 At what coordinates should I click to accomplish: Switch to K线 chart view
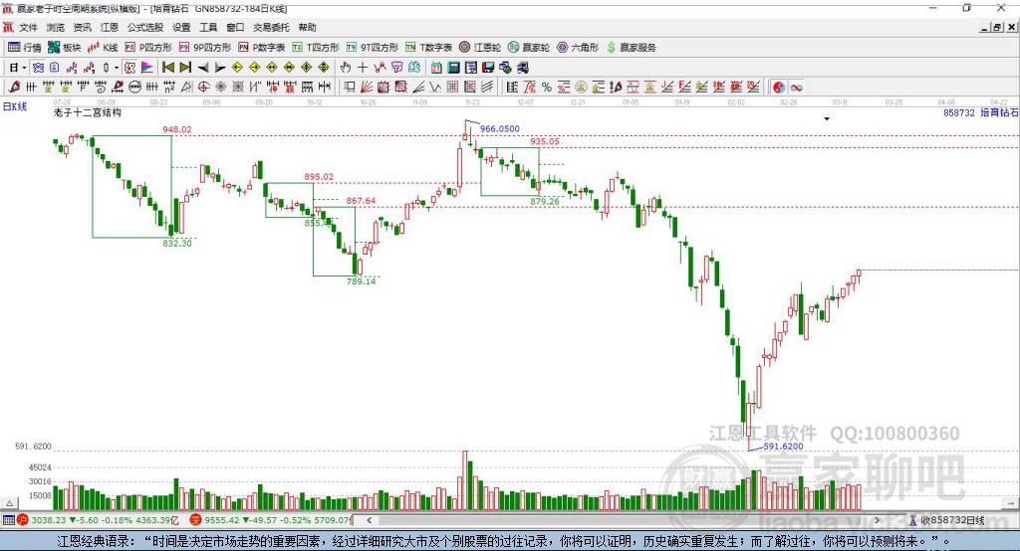[x=103, y=48]
